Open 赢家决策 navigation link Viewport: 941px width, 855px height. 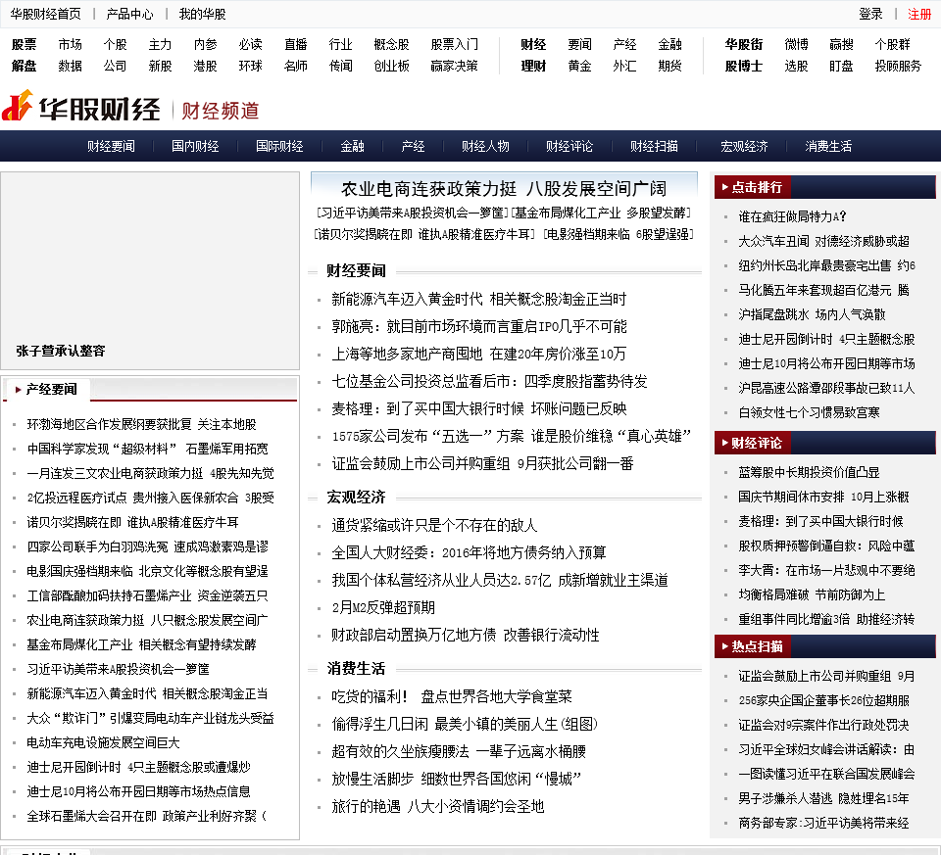click(x=454, y=66)
